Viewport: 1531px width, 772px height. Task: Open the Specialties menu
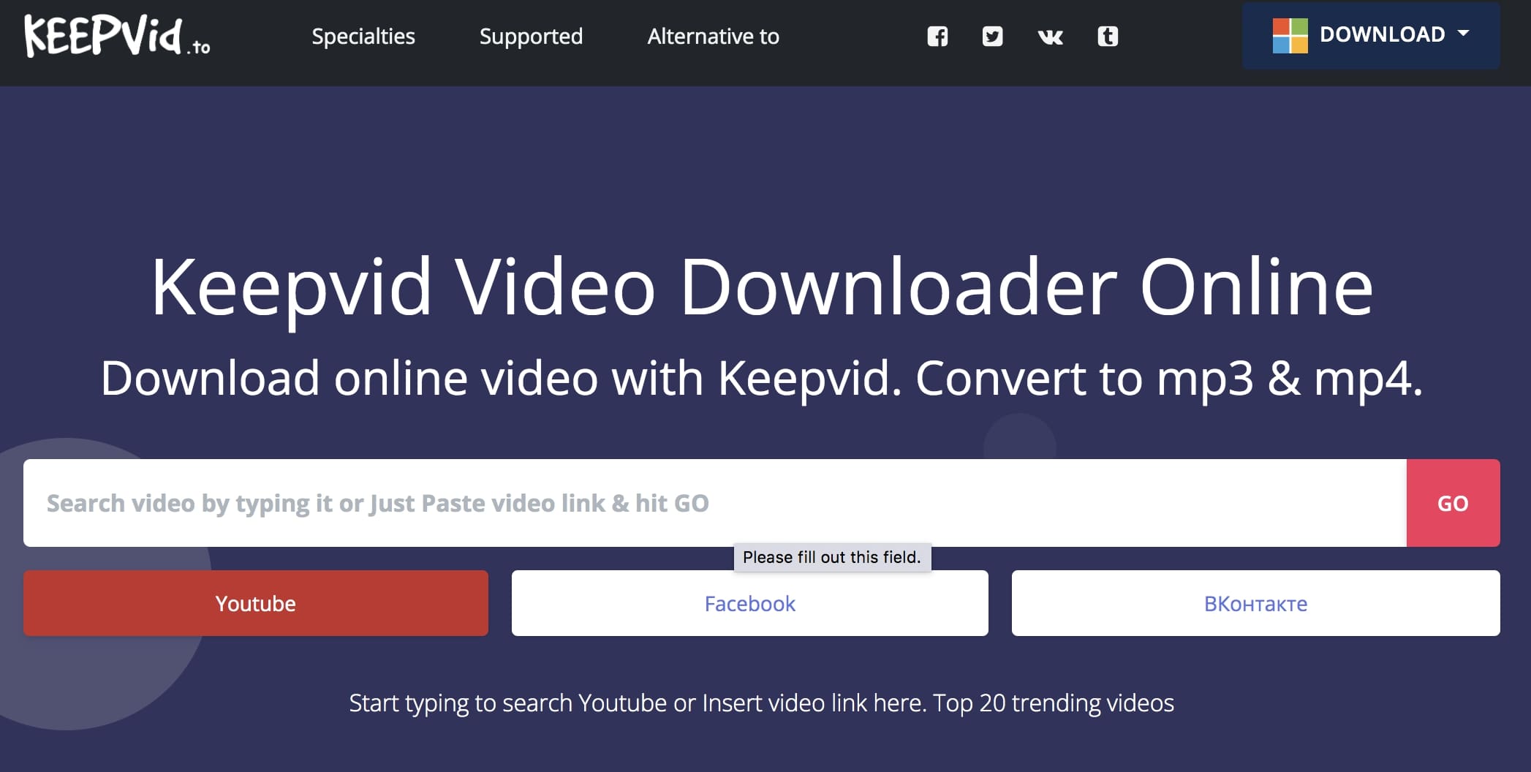tap(363, 37)
